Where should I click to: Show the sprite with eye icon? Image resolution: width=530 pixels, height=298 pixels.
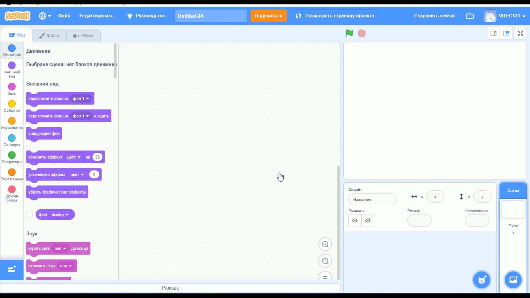[x=355, y=220]
